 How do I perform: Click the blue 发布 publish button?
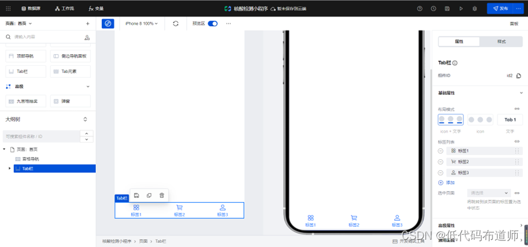[500, 9]
